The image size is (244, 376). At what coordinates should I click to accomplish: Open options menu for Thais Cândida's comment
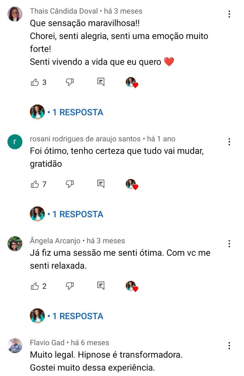[229, 14]
